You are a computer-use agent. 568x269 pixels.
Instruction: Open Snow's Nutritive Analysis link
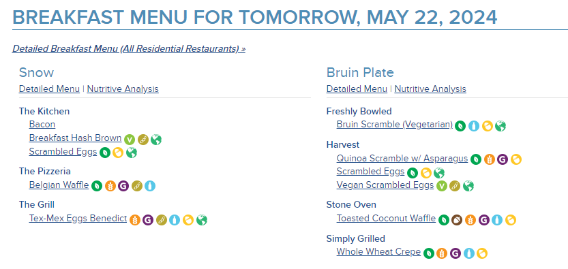pos(123,89)
